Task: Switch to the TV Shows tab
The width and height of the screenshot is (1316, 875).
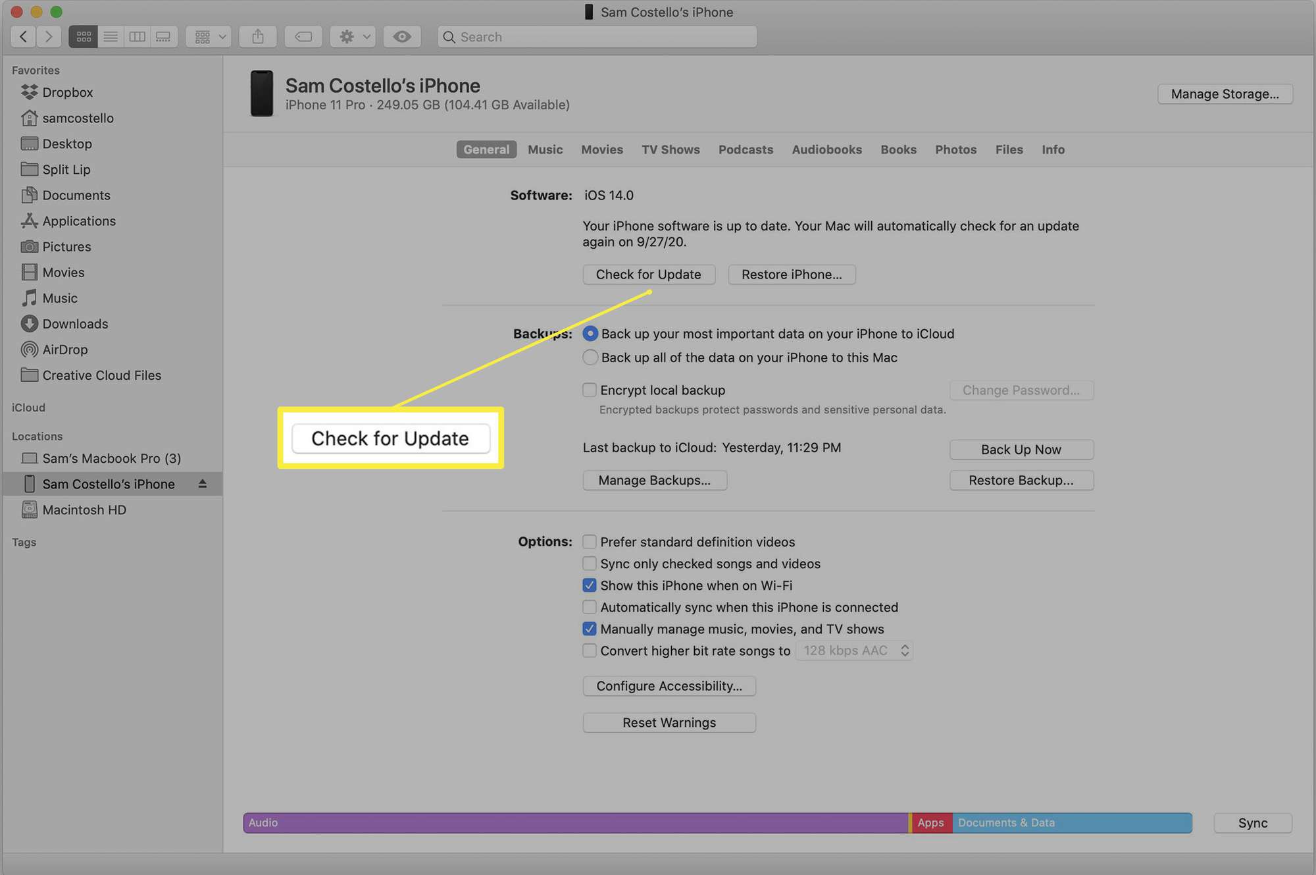Action: pos(671,149)
